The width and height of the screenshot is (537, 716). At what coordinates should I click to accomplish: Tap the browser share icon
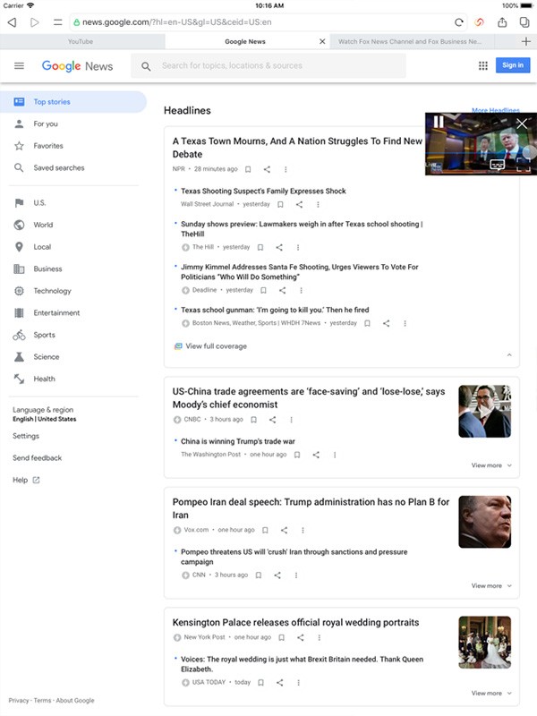[503, 21]
